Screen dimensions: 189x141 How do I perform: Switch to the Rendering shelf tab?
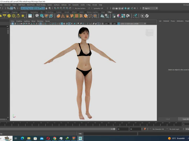click(34, 12)
